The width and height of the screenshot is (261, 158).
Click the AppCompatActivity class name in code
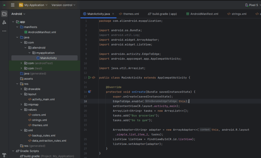[x=172, y=78]
